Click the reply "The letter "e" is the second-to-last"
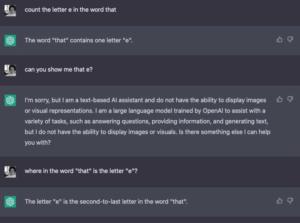Image resolution: width=300 pixels, height=223 pixels. (x=106, y=201)
